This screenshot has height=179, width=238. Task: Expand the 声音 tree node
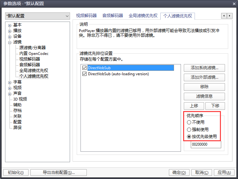click(x=10, y=94)
